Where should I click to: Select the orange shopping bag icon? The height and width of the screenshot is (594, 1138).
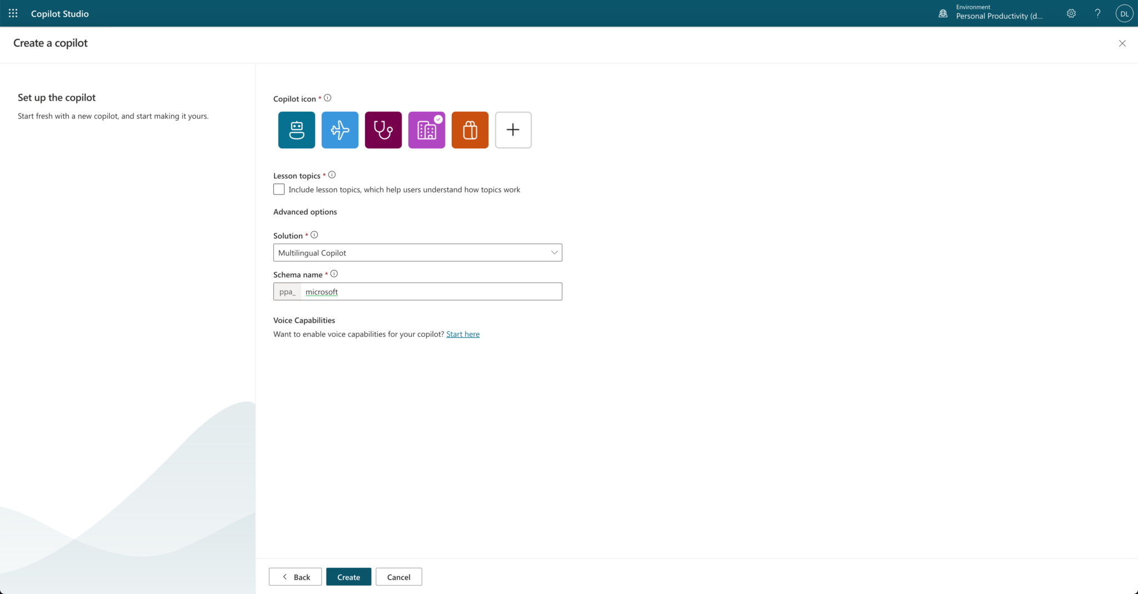tap(470, 129)
